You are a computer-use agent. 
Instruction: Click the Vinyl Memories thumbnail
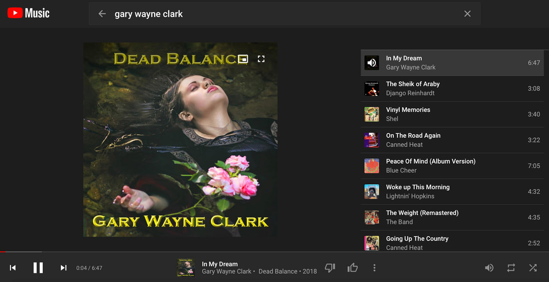click(371, 114)
